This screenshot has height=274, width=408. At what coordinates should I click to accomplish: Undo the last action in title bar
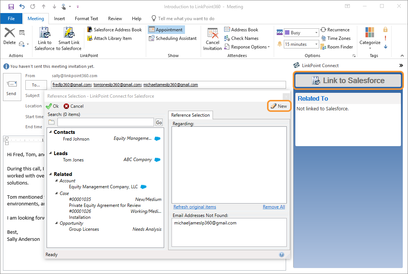pos(22,6)
